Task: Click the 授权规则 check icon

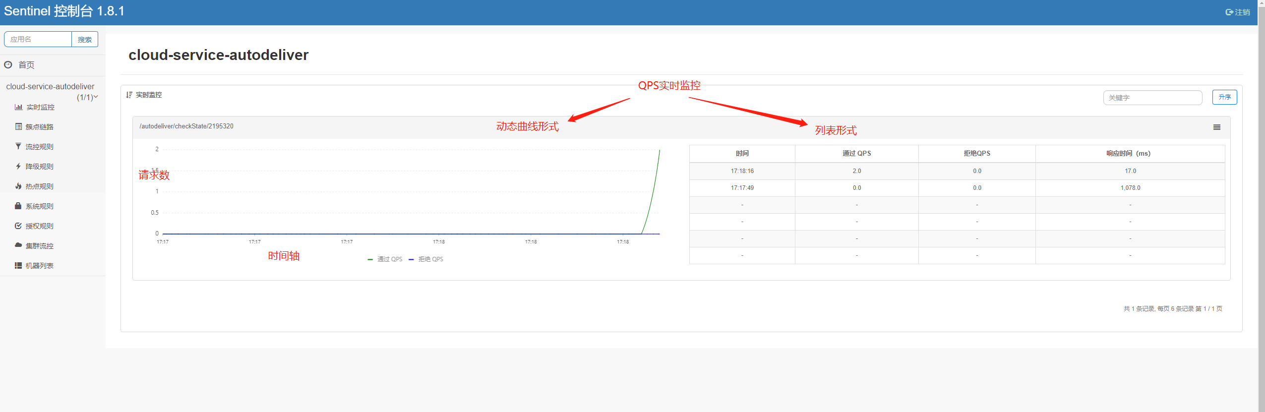Action: [x=18, y=226]
